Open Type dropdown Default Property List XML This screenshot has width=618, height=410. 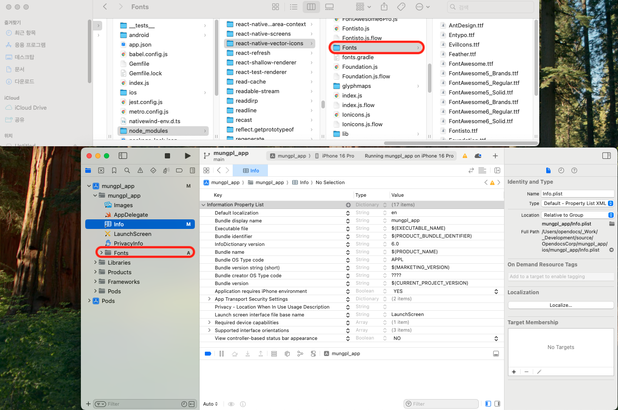(578, 203)
